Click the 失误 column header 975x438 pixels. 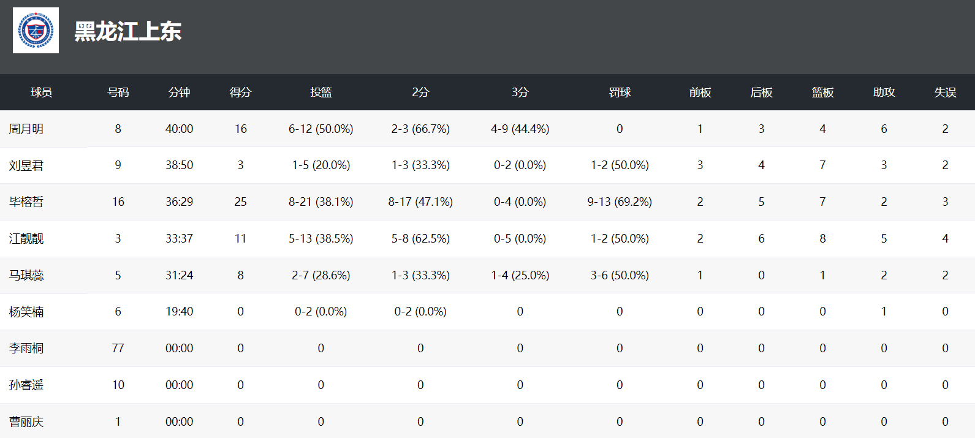(x=945, y=93)
